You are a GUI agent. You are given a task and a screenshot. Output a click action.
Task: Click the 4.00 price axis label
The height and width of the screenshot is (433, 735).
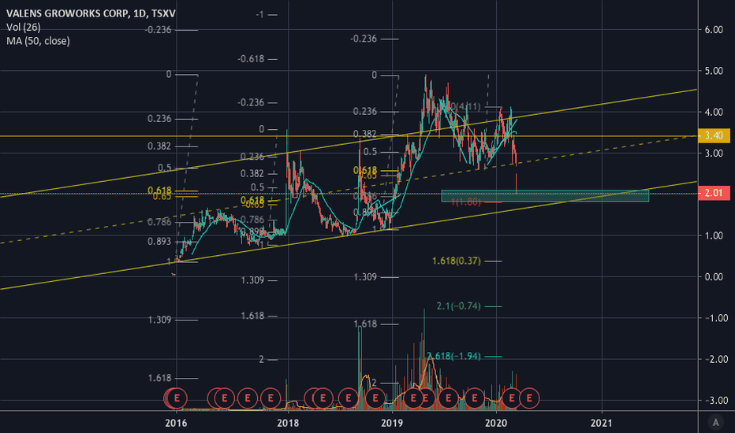[x=714, y=113]
